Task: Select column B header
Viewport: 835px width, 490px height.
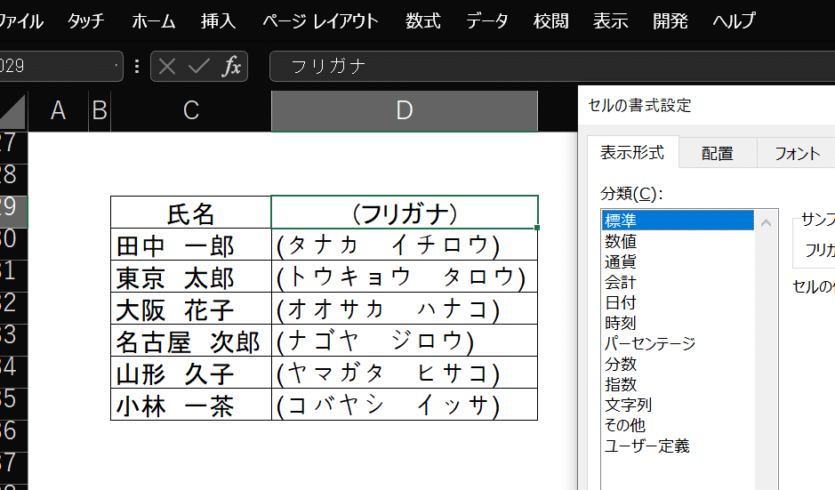Action: click(x=100, y=111)
